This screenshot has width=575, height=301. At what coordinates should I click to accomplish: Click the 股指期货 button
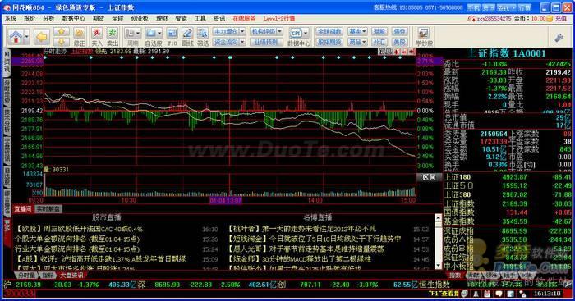click(329, 42)
